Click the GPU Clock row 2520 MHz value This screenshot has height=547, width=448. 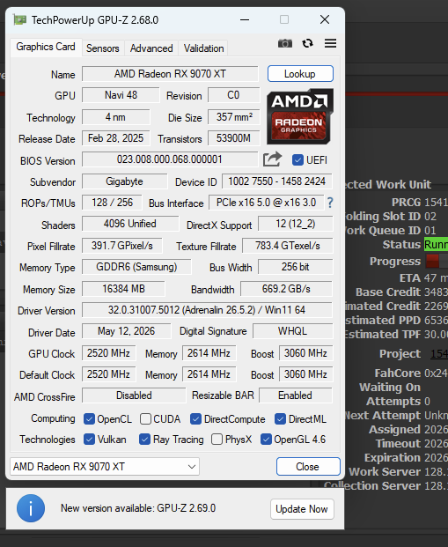pos(108,353)
